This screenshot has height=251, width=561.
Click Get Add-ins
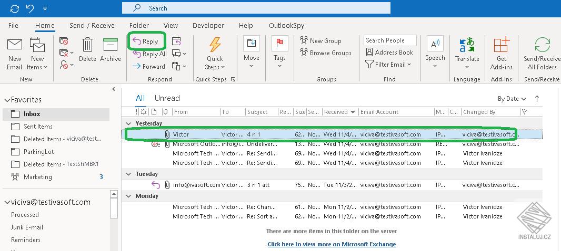click(501, 54)
